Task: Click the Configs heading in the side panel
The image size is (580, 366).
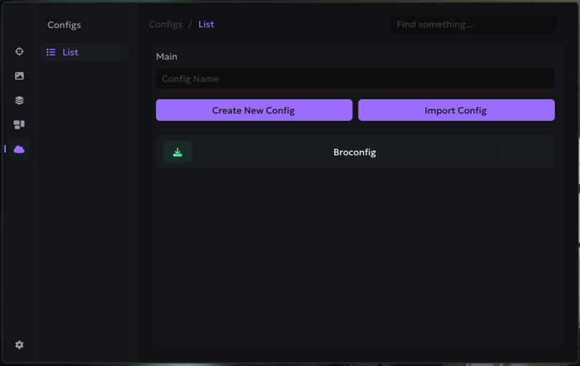Action: click(64, 25)
